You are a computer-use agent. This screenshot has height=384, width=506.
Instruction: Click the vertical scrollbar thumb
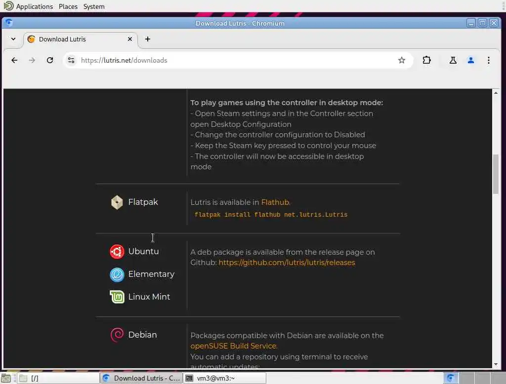pos(496,174)
